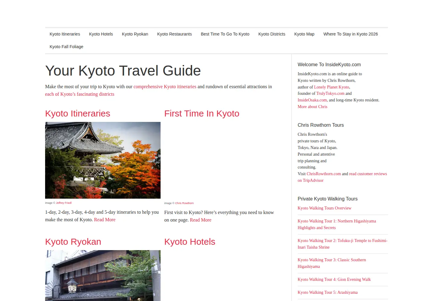
Task: Click the Kyoto Ryokan section heading
Action: coord(73,242)
